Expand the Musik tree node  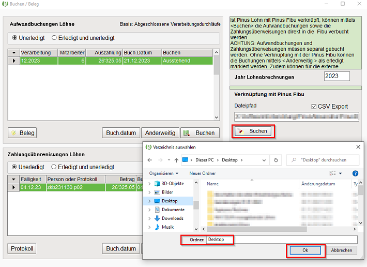[149, 227]
